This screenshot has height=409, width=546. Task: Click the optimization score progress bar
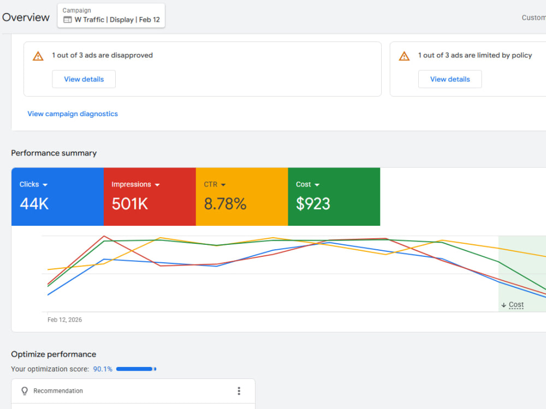click(x=136, y=369)
